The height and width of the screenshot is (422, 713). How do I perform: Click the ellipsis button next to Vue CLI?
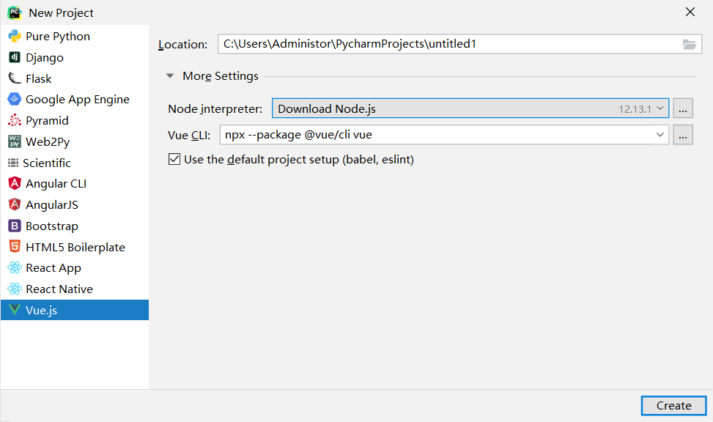(682, 135)
